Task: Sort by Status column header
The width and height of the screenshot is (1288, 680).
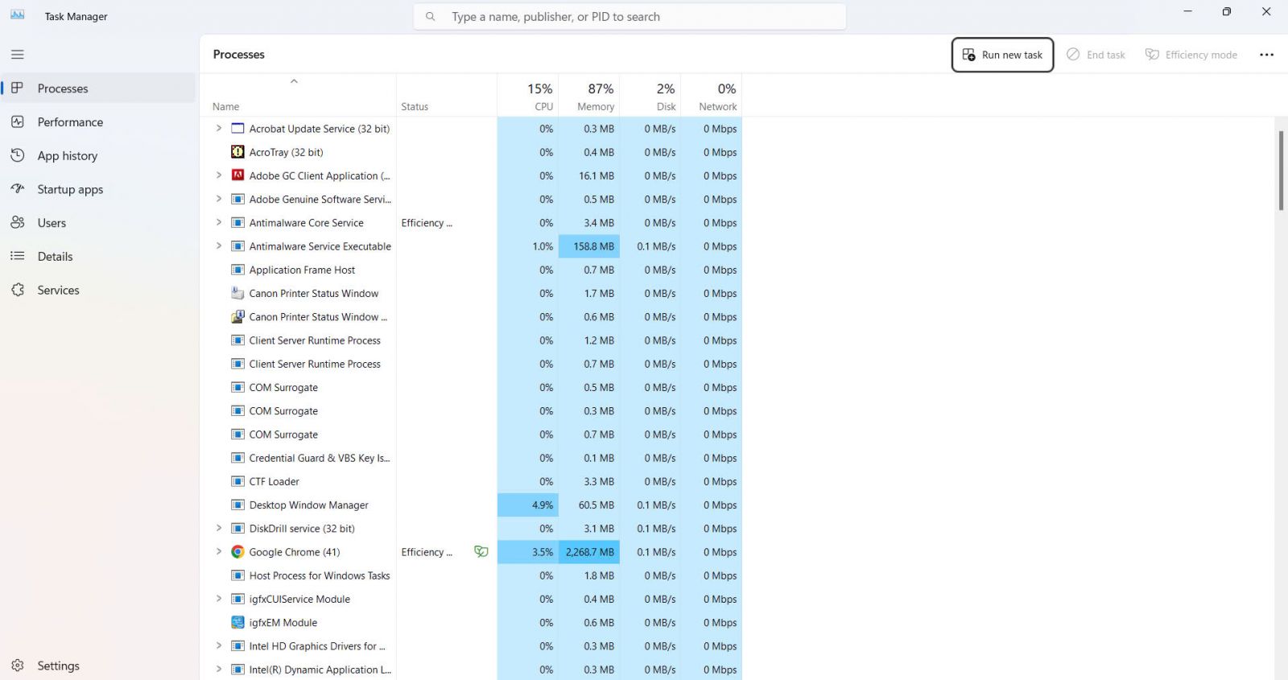Action: [447, 96]
